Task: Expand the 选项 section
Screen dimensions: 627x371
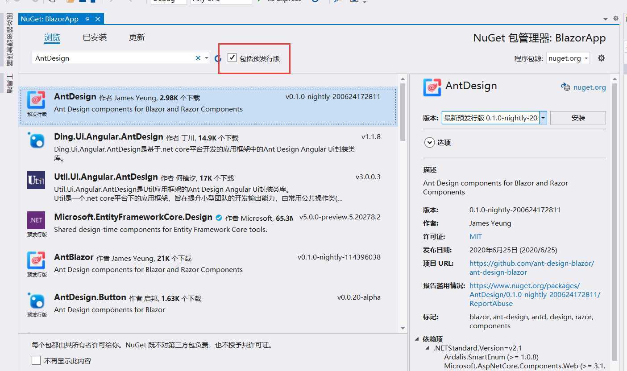Action: pos(429,142)
